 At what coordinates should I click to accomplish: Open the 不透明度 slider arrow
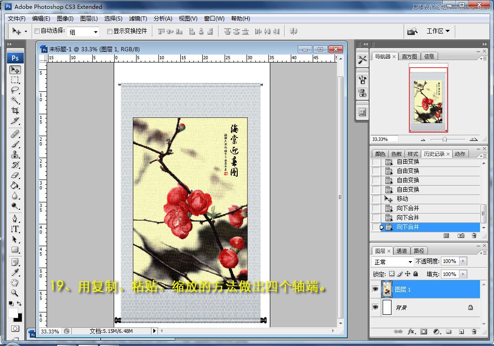pyautogui.click(x=463, y=261)
